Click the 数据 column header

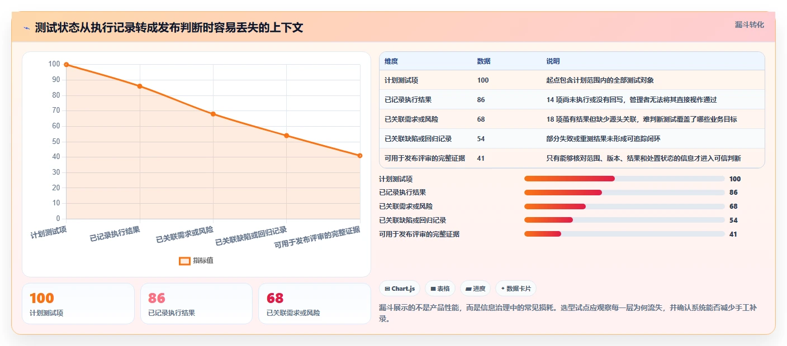click(x=484, y=61)
